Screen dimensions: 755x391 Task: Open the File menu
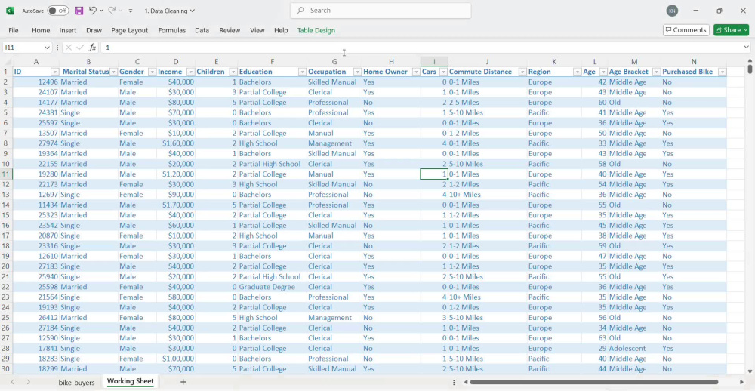click(x=14, y=30)
